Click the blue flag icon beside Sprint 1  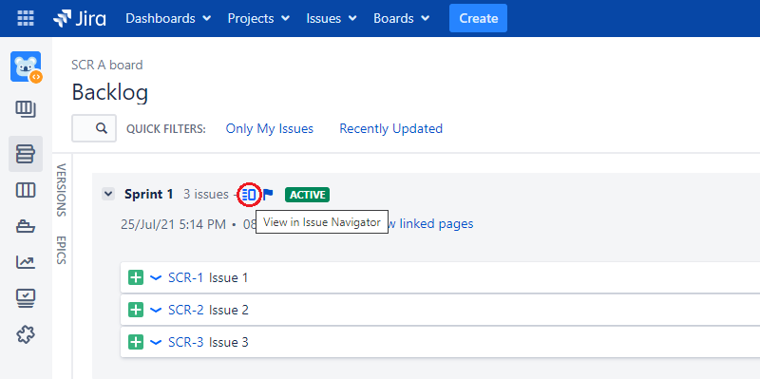click(268, 195)
